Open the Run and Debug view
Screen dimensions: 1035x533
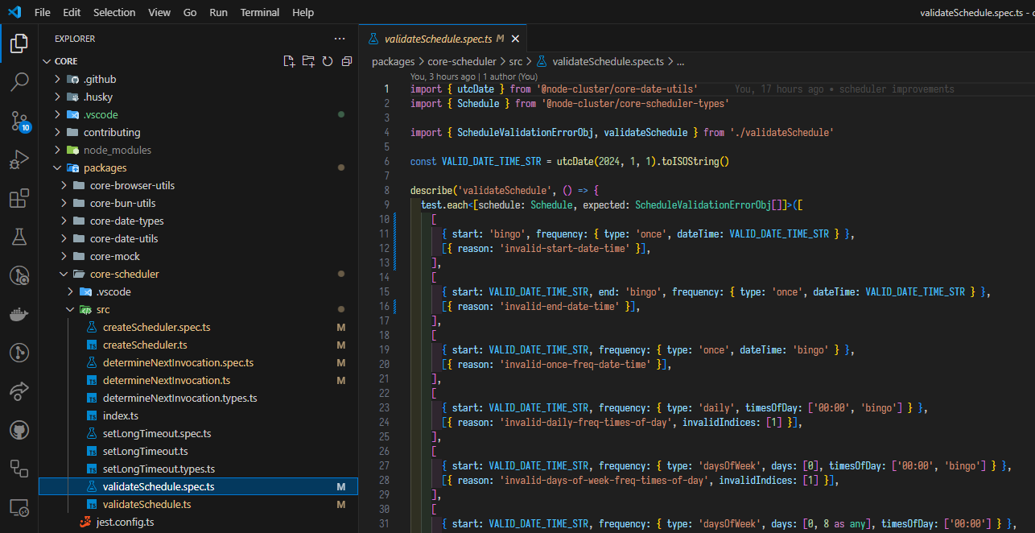coord(19,159)
